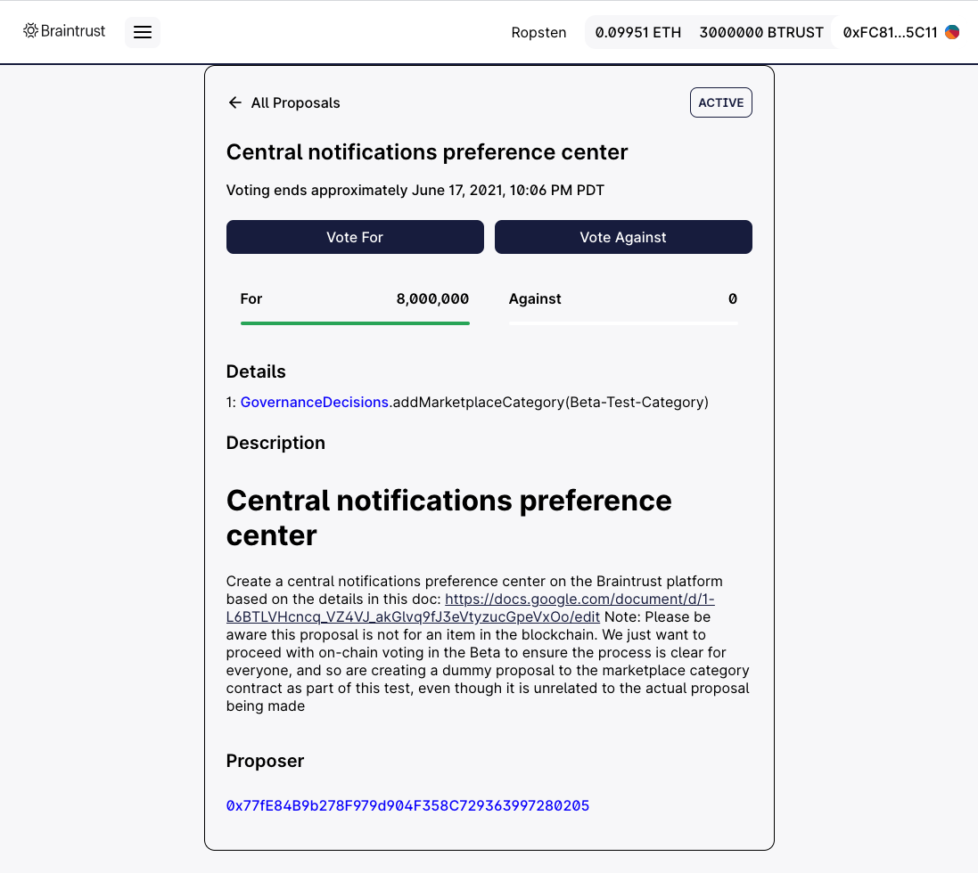
Task: Click the Vote For button
Action: pos(355,237)
